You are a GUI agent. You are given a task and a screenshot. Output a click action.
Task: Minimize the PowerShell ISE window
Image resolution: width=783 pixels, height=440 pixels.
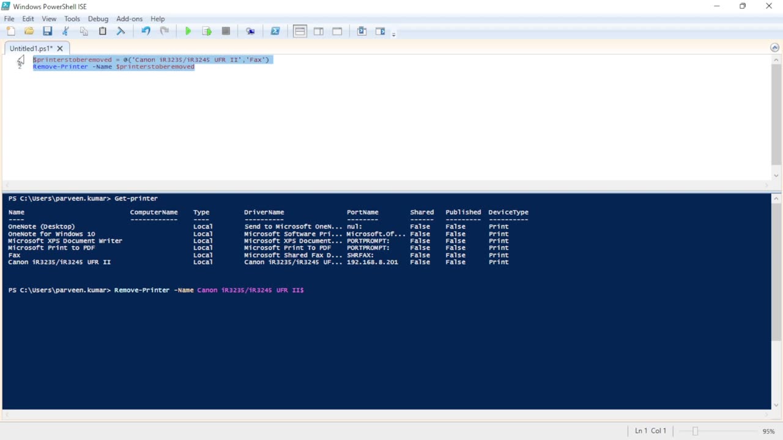tap(716, 6)
